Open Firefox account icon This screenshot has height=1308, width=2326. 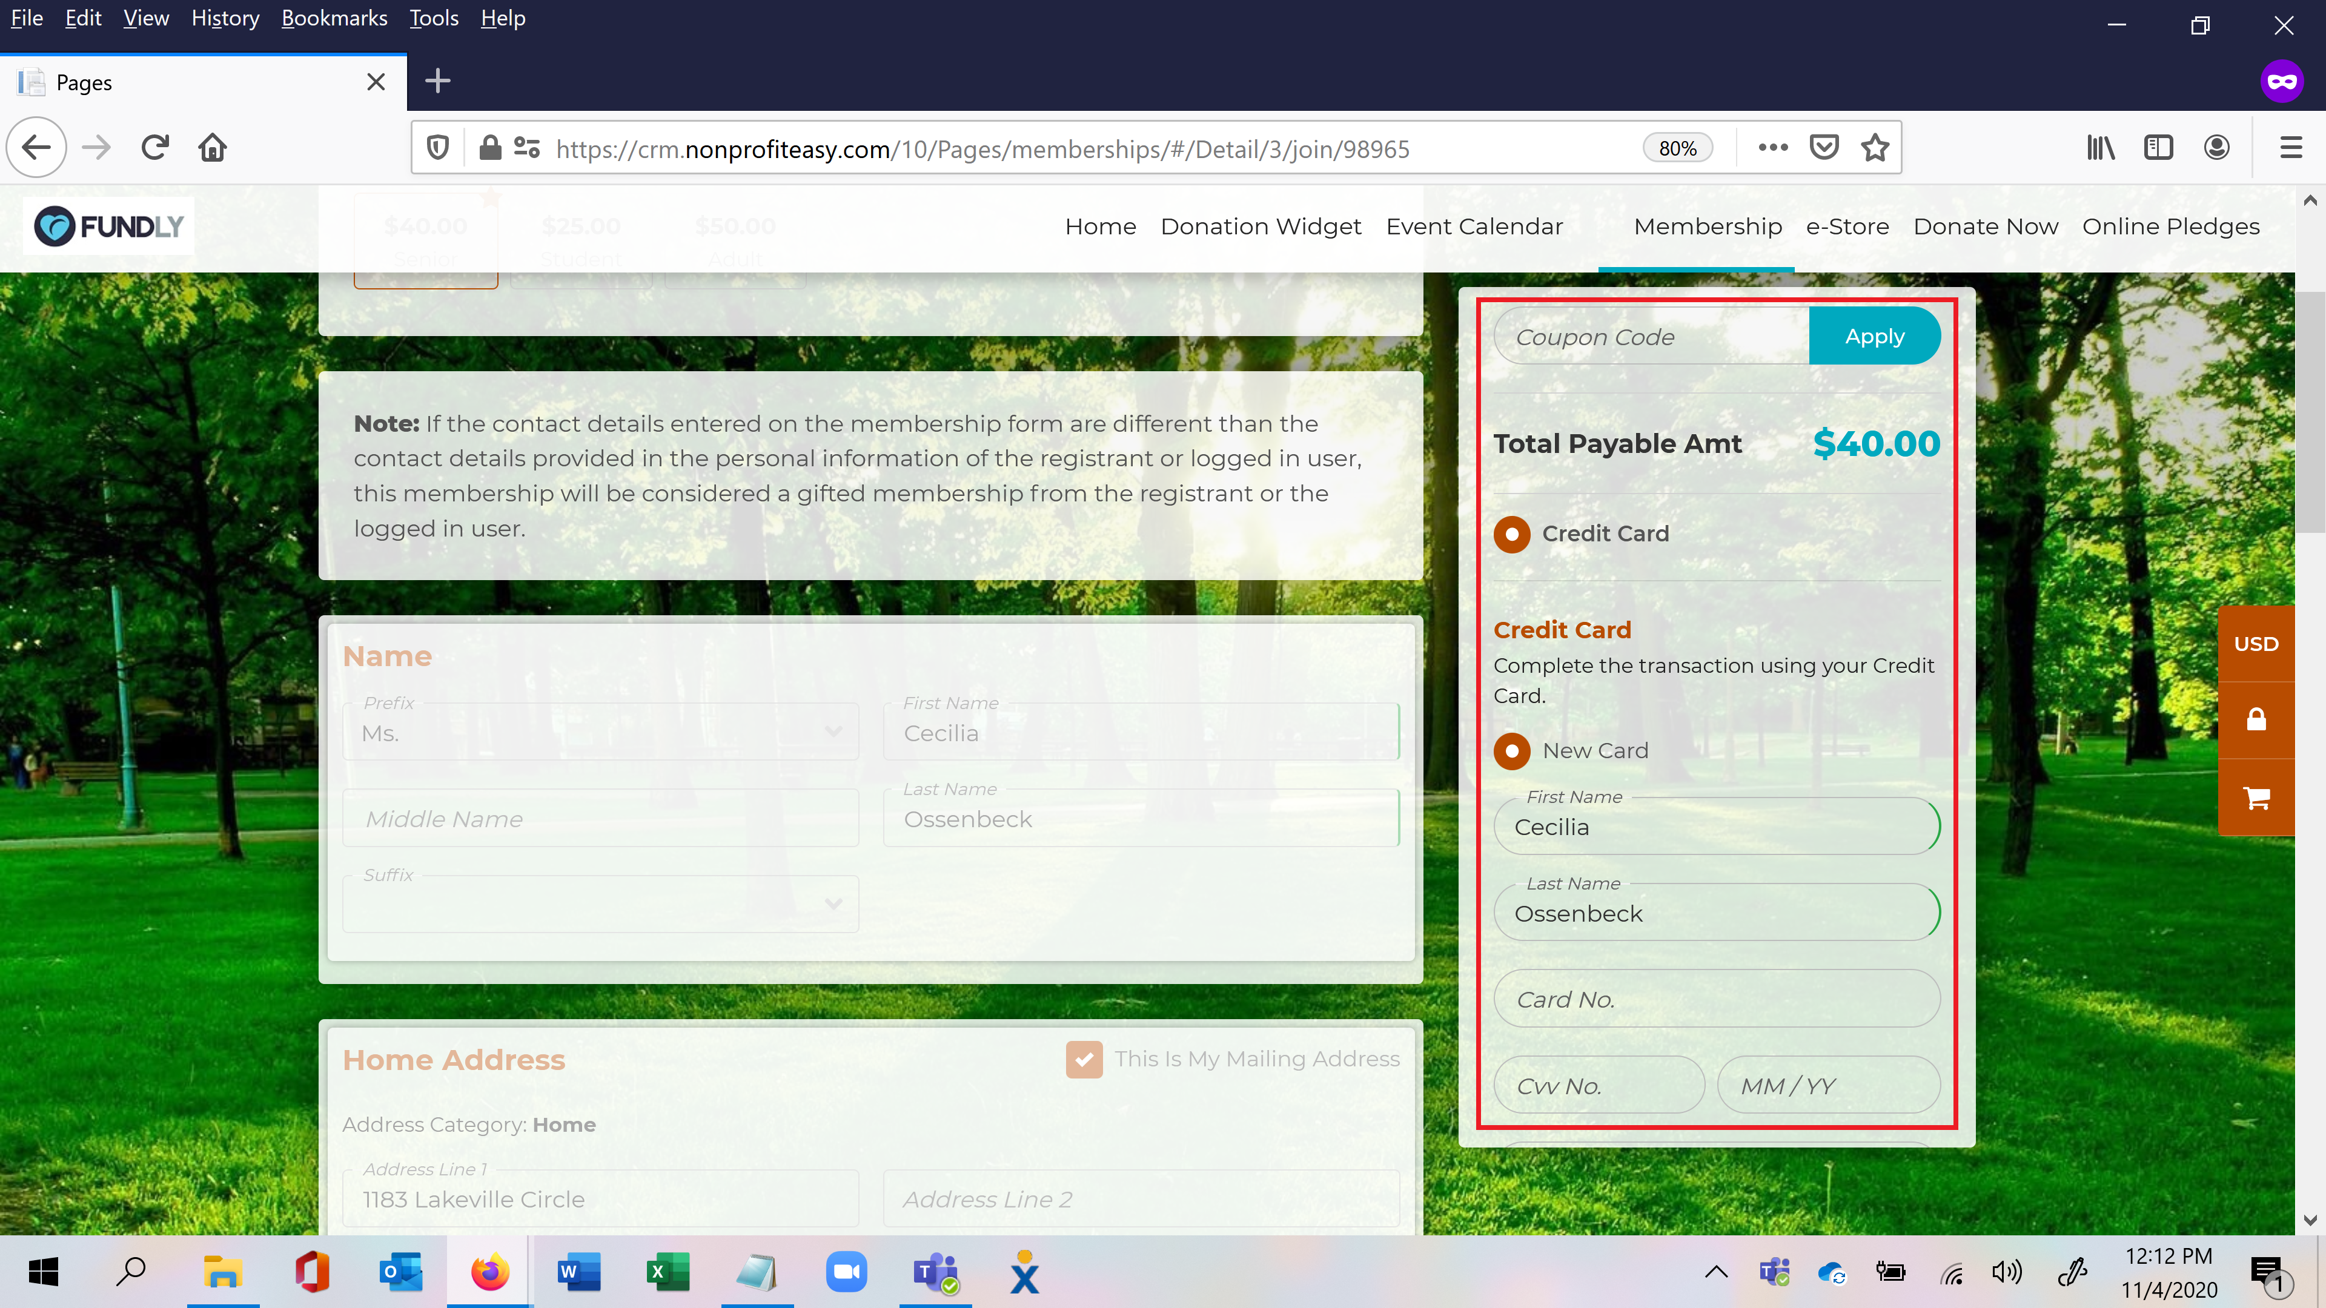(x=2217, y=147)
